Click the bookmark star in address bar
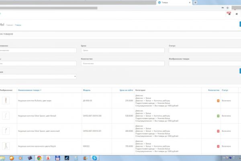The width and height of the screenshot is (241, 161). click(x=228, y=8)
